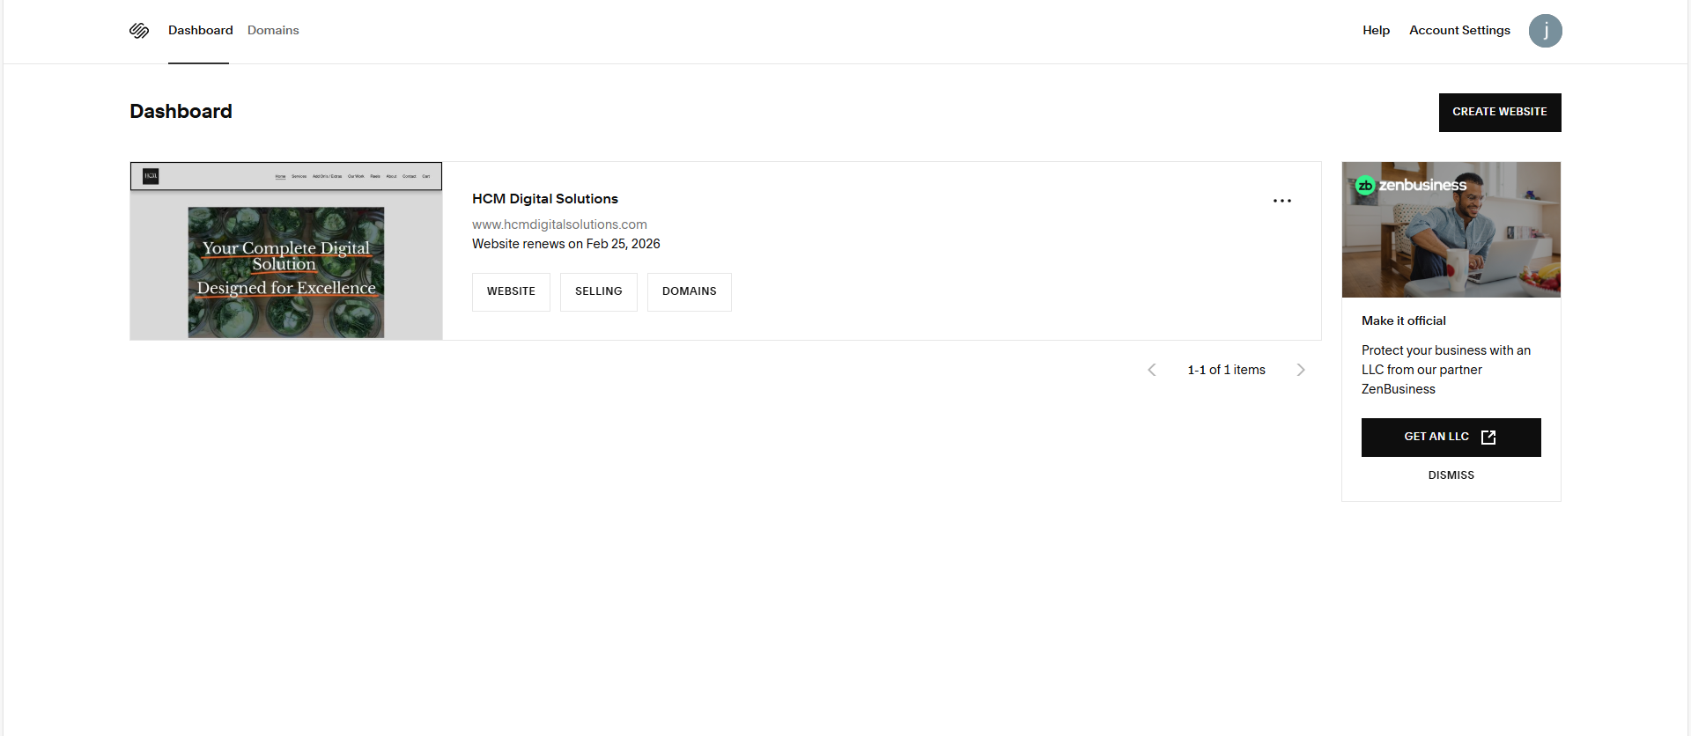Click the 'Make it official' heading
The height and width of the screenshot is (736, 1691).
coord(1404,321)
